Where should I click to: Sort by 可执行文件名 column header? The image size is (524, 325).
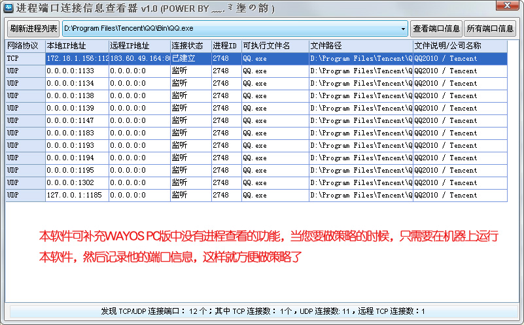pyautogui.click(x=275, y=46)
